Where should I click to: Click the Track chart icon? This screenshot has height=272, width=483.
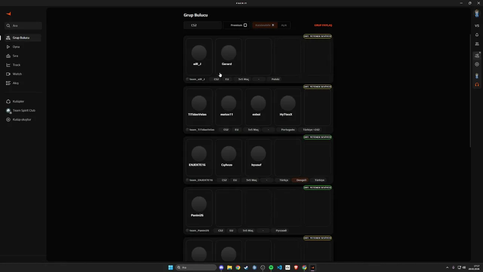click(x=8, y=65)
